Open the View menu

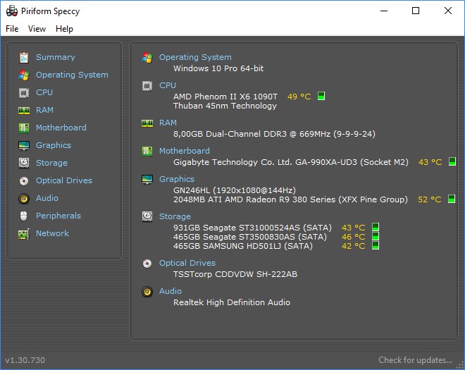(x=37, y=29)
